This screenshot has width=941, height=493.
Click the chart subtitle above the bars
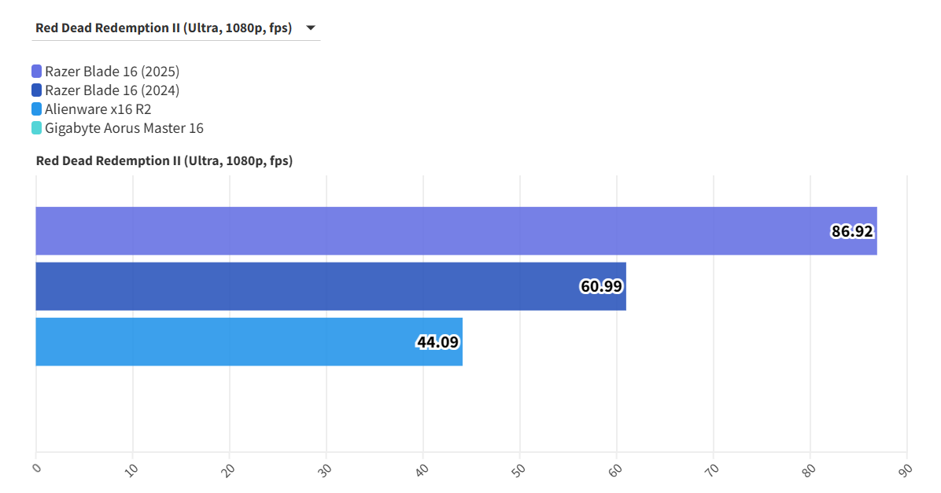[164, 161]
